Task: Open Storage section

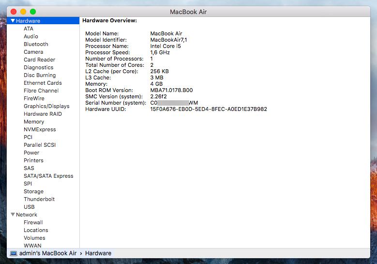Action: point(33,191)
